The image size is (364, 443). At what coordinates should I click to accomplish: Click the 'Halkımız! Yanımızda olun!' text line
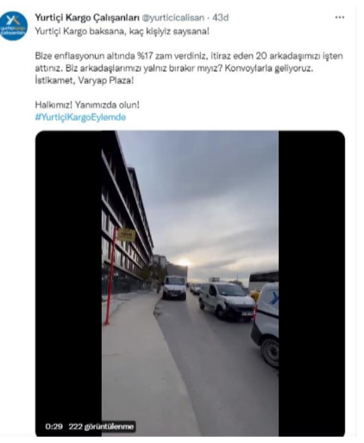click(x=87, y=105)
